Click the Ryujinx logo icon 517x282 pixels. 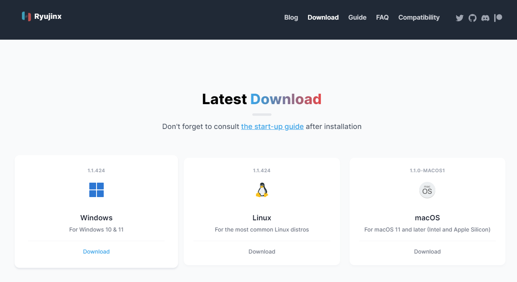[x=26, y=16]
